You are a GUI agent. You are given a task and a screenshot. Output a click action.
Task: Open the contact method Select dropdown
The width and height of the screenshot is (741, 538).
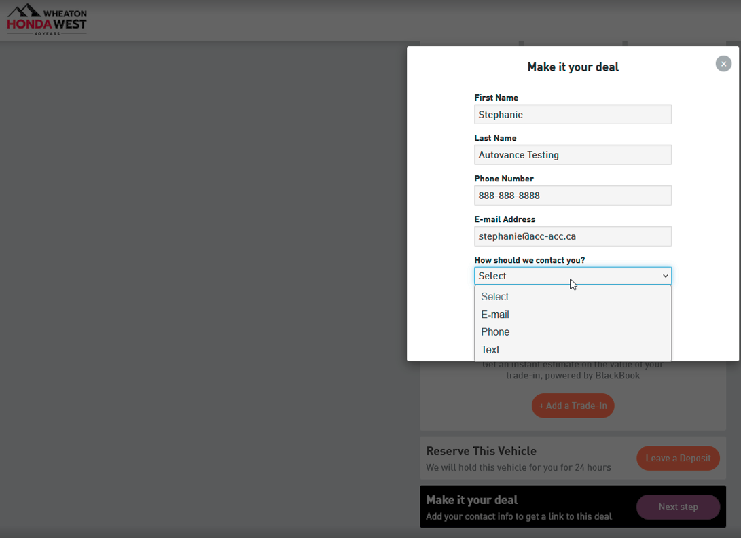pyautogui.click(x=573, y=276)
